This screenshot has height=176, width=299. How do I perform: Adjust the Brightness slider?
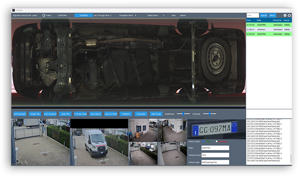[183, 114]
